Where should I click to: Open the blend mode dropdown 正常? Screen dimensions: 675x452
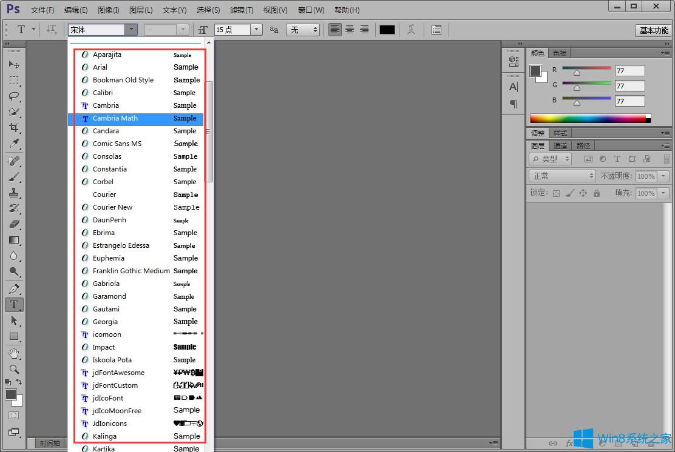point(563,176)
